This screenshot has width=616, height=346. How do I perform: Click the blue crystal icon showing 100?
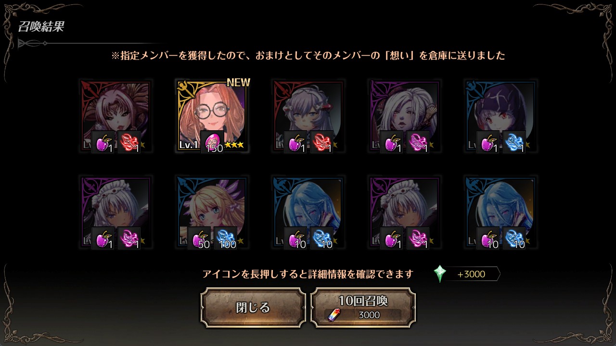pos(226,238)
